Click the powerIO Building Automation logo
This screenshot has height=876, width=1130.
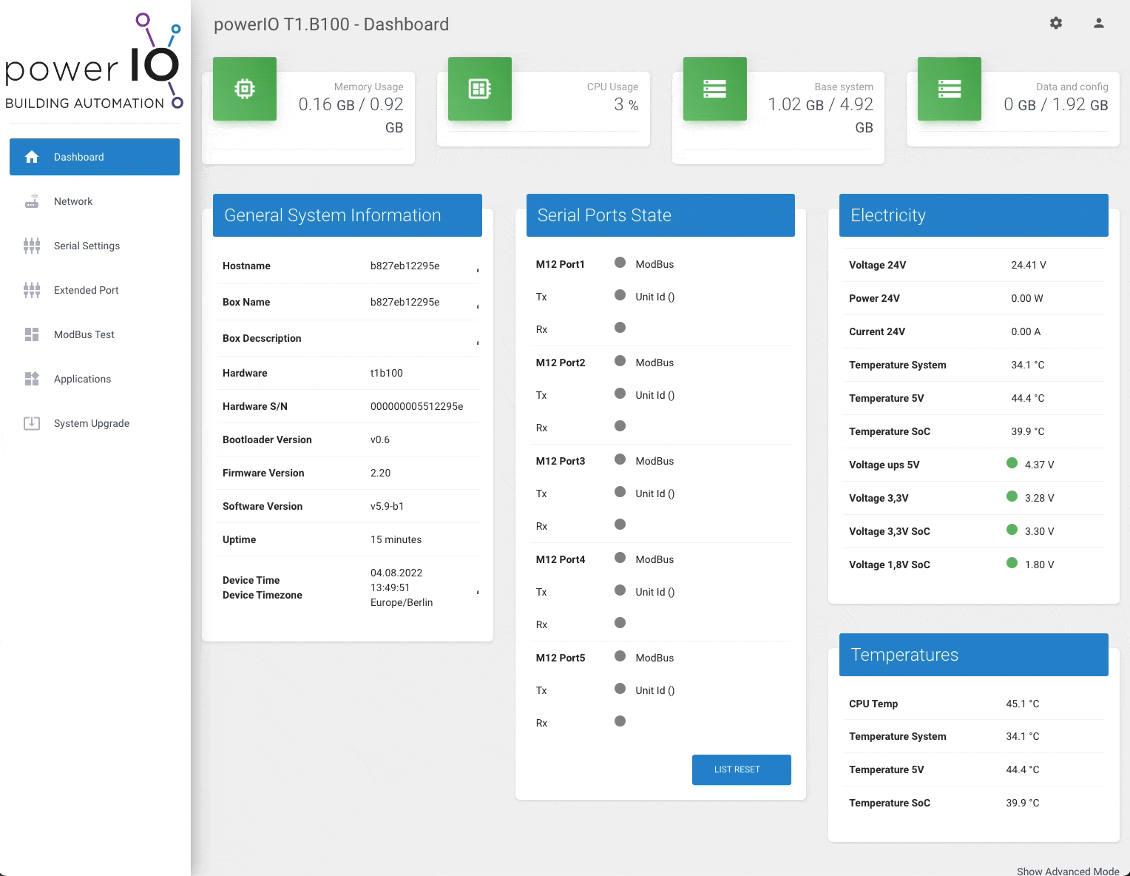[x=94, y=63]
